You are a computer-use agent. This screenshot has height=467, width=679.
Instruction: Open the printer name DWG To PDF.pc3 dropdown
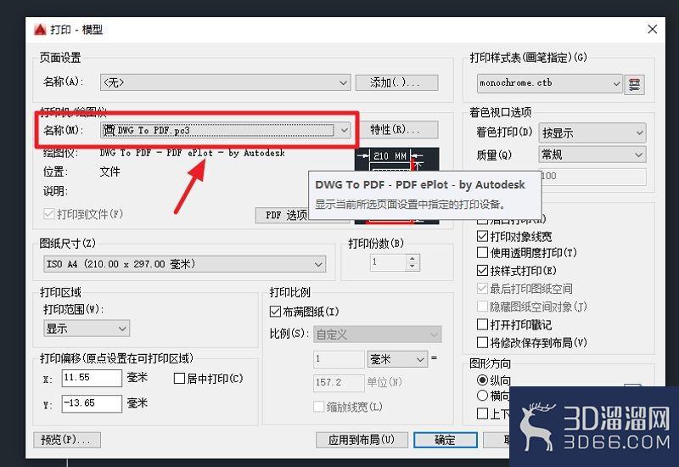point(225,130)
